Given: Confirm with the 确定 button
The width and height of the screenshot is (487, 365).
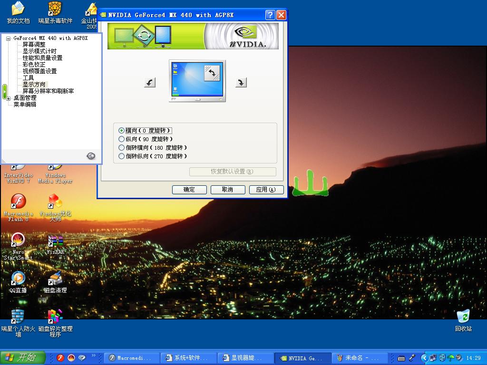Looking at the screenshot, I should tap(189, 190).
